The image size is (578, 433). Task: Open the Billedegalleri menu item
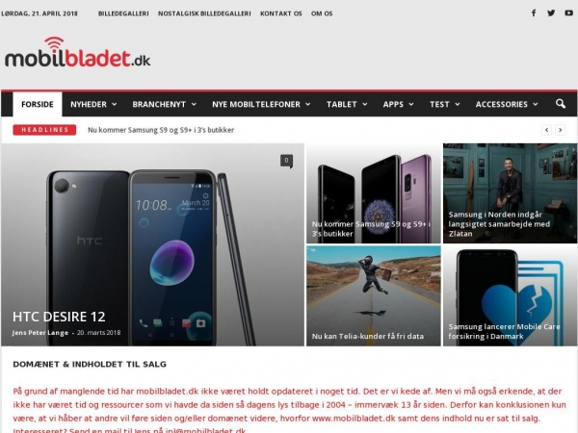coord(123,13)
